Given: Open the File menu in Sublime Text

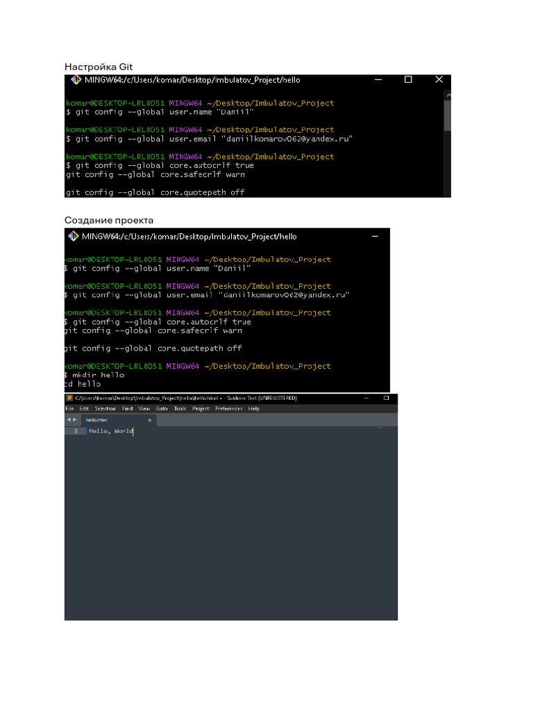Looking at the screenshot, I should pyautogui.click(x=69, y=408).
